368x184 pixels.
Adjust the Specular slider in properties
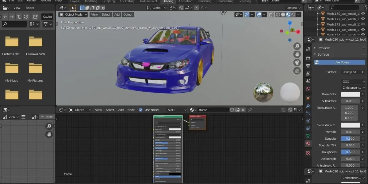(351, 139)
